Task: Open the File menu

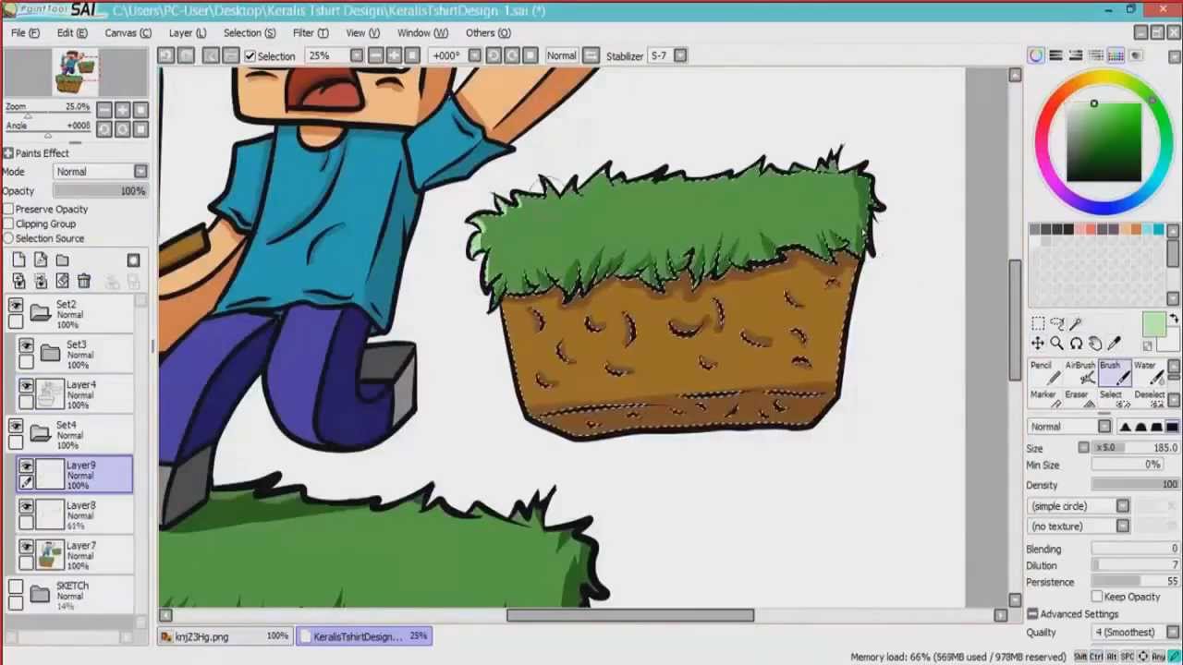Action: tap(25, 33)
